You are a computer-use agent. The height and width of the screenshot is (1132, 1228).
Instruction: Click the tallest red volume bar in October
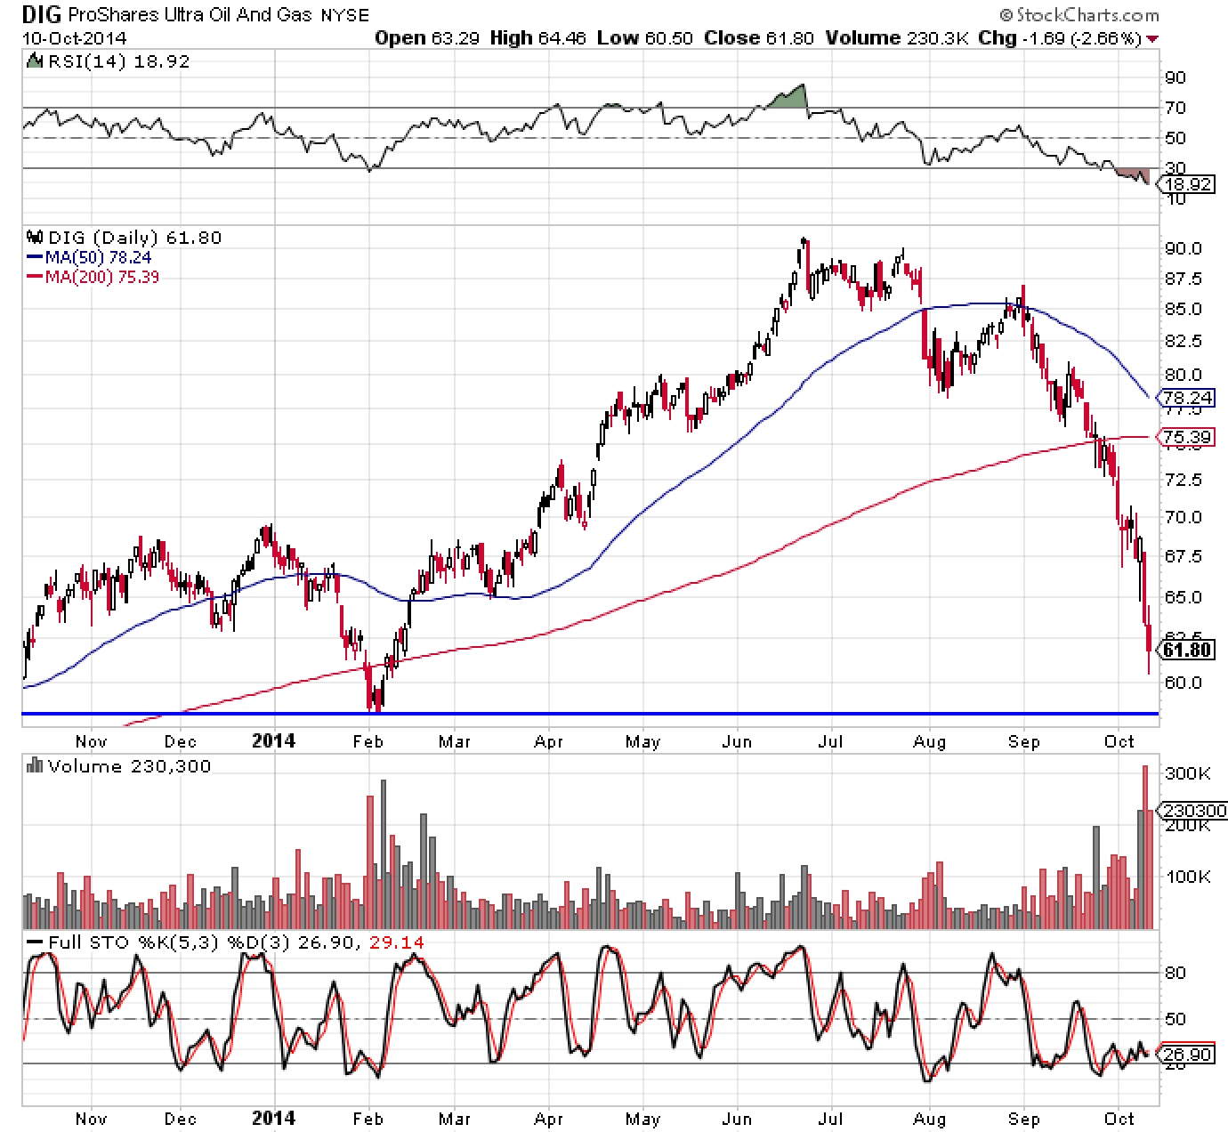coord(1145,847)
